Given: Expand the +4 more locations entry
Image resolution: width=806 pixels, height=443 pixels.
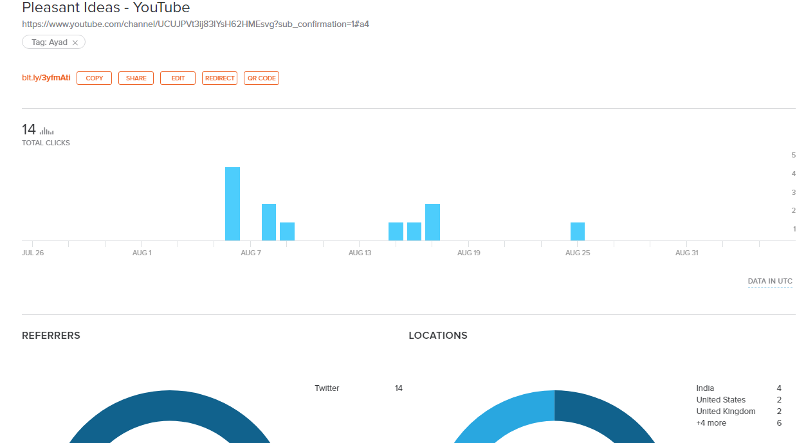Looking at the screenshot, I should (711, 423).
